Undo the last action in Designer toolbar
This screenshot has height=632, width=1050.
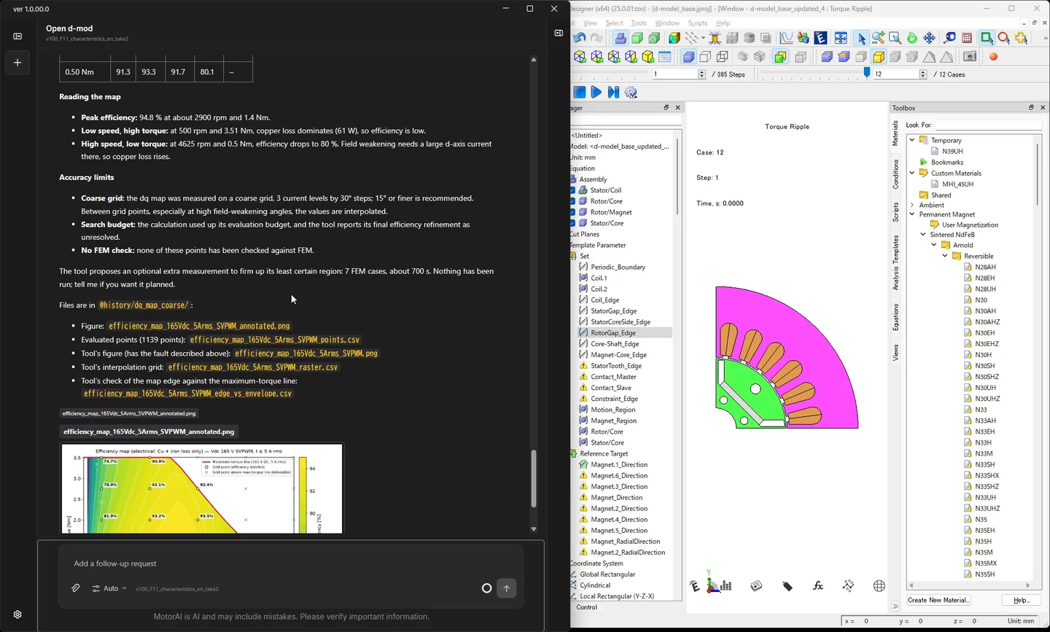coord(580,38)
